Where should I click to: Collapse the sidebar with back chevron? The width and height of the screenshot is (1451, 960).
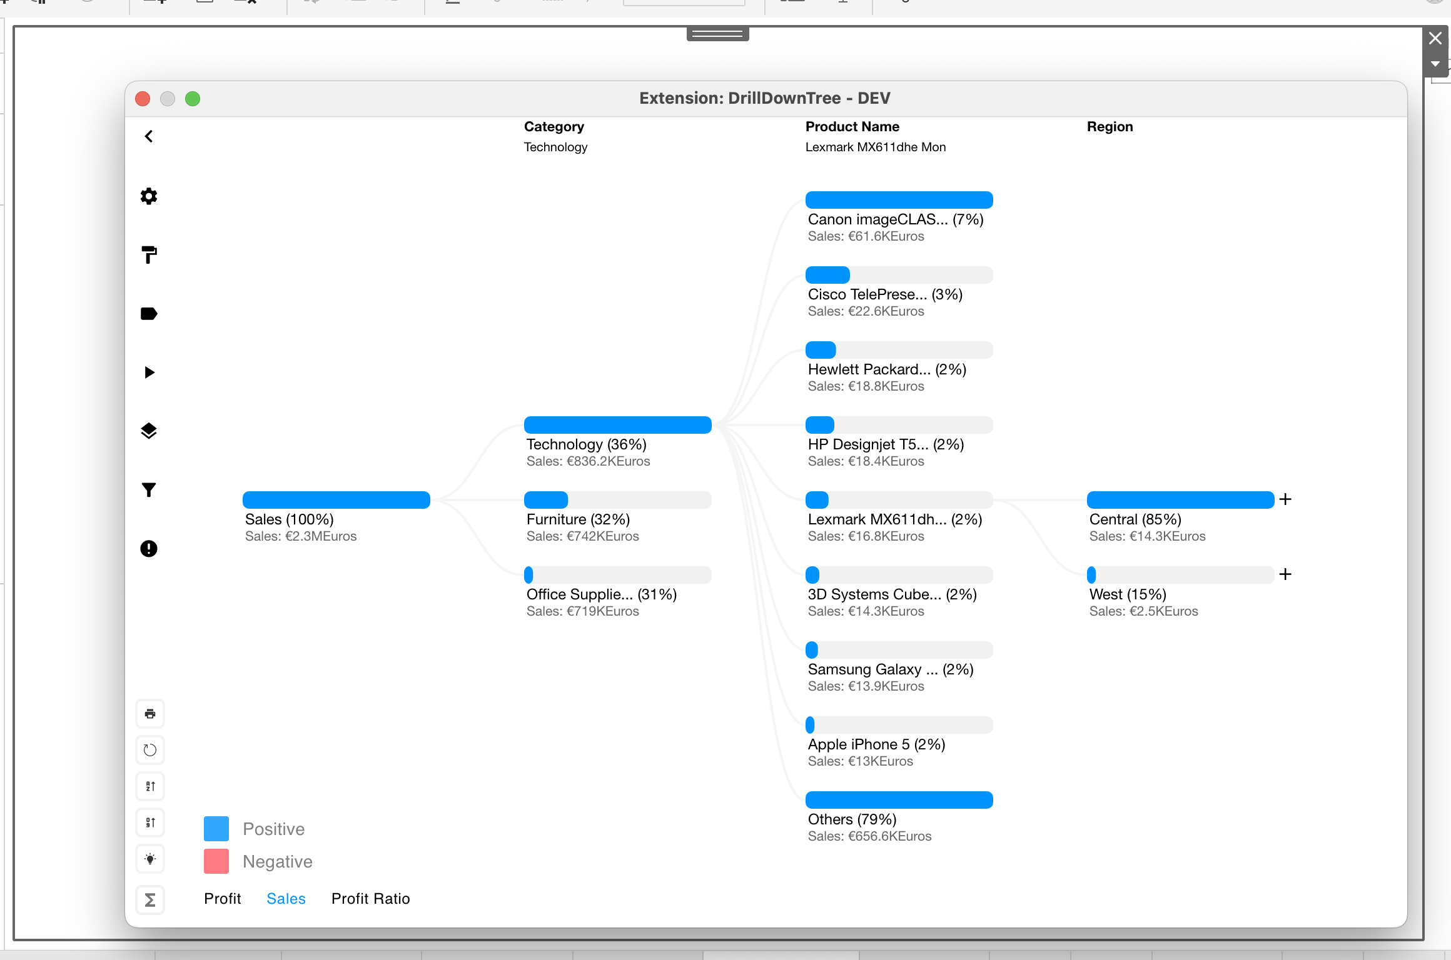[x=149, y=136]
